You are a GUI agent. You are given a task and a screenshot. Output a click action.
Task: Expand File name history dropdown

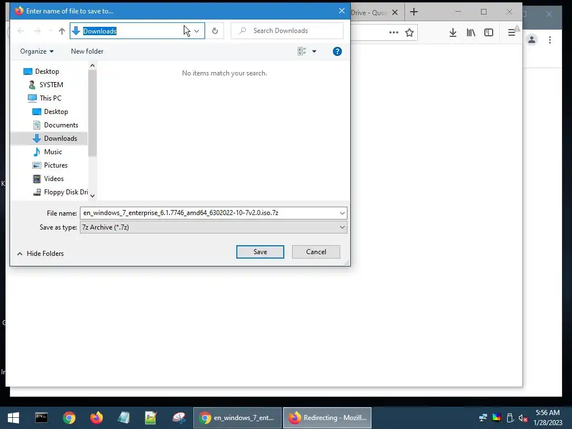point(342,213)
